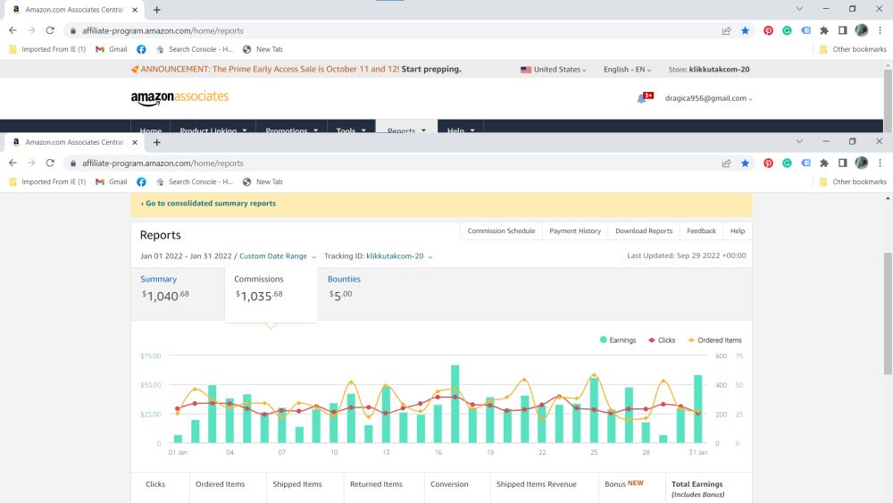The height and width of the screenshot is (503, 893).
Task: Open a new tab in the upper window
Action: (156, 10)
